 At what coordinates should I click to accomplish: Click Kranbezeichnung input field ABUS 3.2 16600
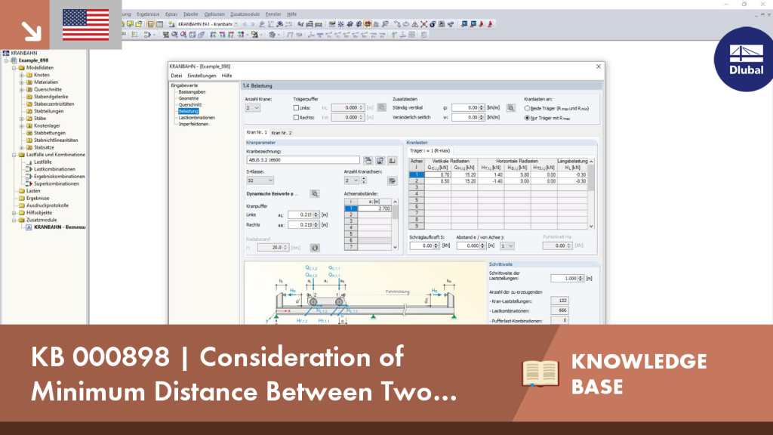point(303,160)
